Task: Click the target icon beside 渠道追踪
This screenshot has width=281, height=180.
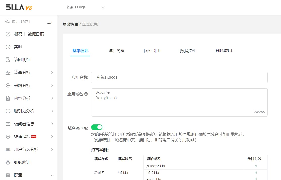Action: (8, 137)
